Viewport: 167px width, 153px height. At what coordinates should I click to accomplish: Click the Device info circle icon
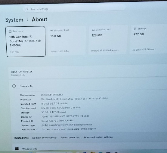point(14,86)
